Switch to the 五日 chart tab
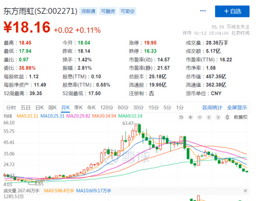256x201 pixels. [26, 107]
